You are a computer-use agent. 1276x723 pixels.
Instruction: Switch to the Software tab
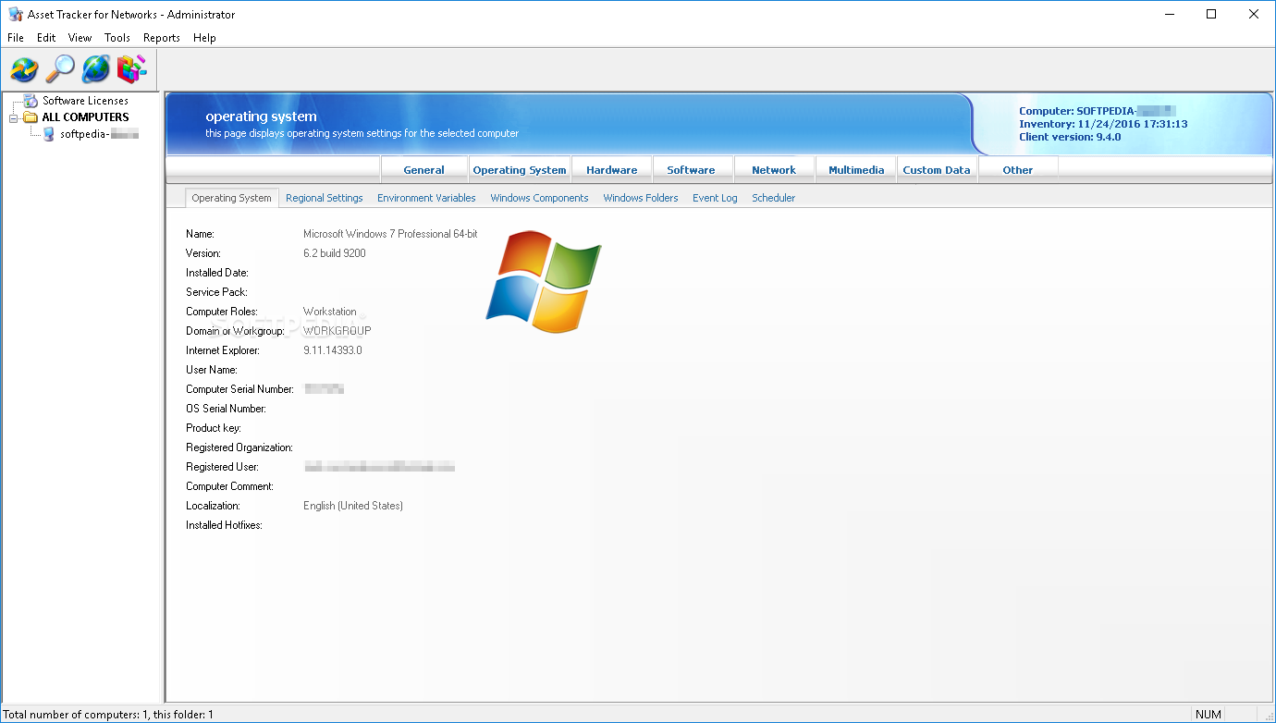(692, 170)
